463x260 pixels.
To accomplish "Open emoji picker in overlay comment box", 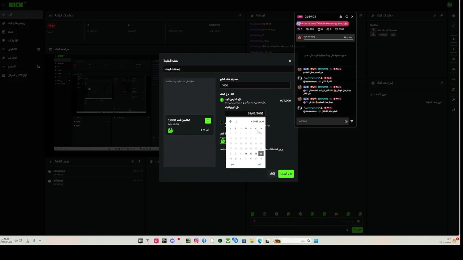I will pyautogui.click(x=346, y=121).
